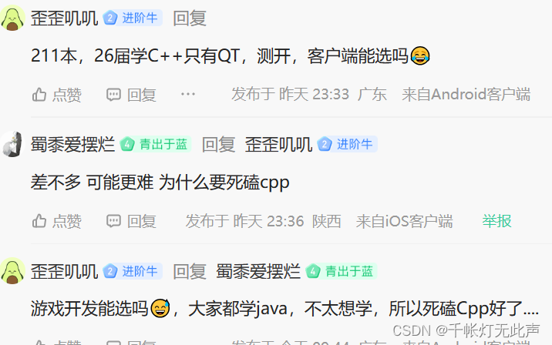Viewport: 552px width, 345px height.
Task: Click the 点赞 label under second comment
Action: click(67, 221)
